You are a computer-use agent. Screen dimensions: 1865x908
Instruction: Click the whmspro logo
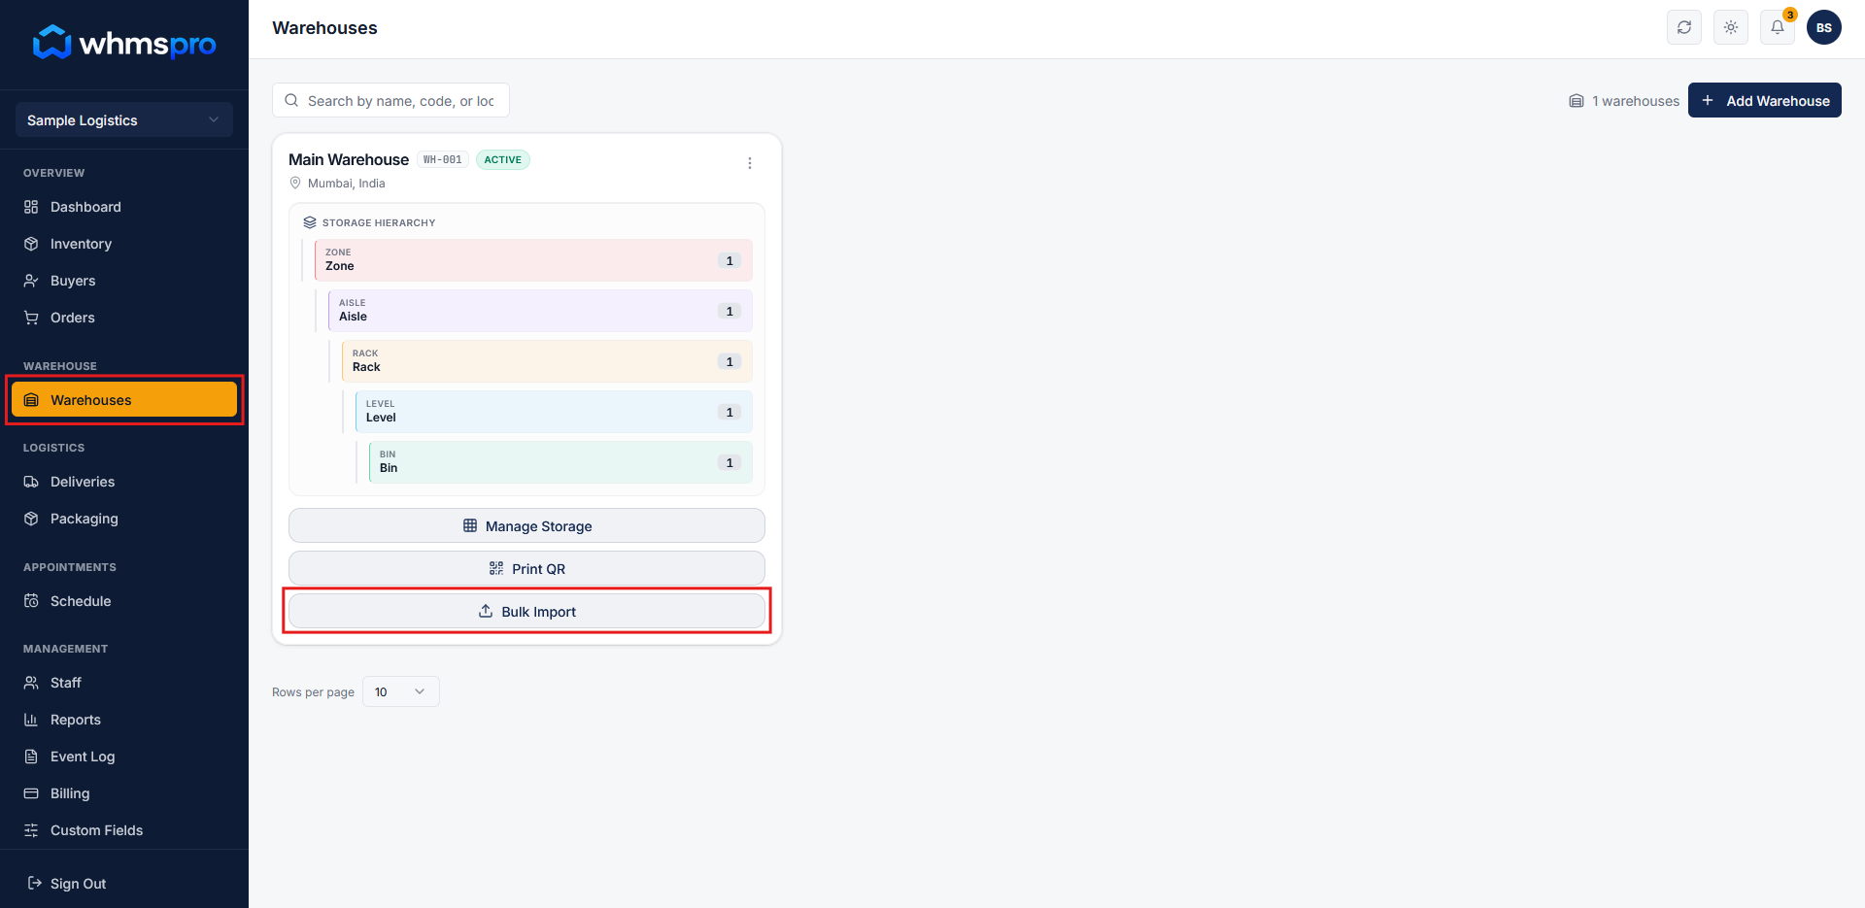124,43
